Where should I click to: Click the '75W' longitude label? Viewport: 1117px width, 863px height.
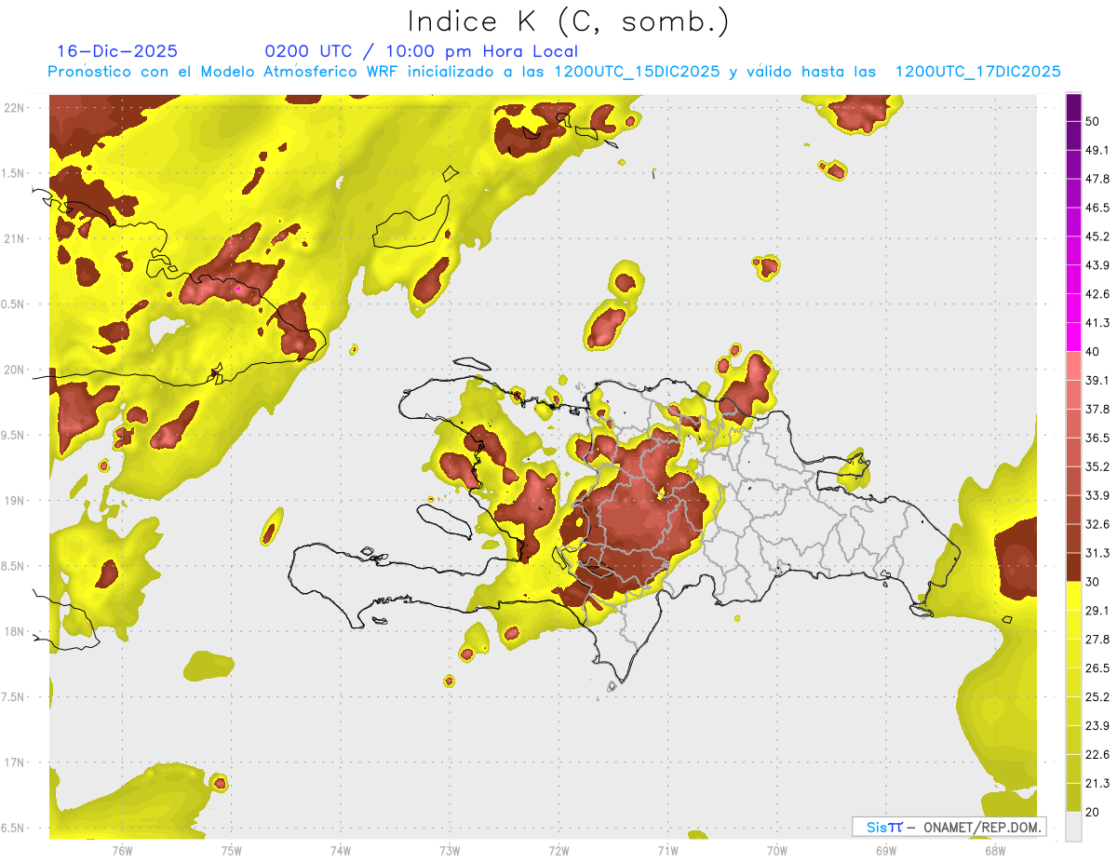pos(232,851)
